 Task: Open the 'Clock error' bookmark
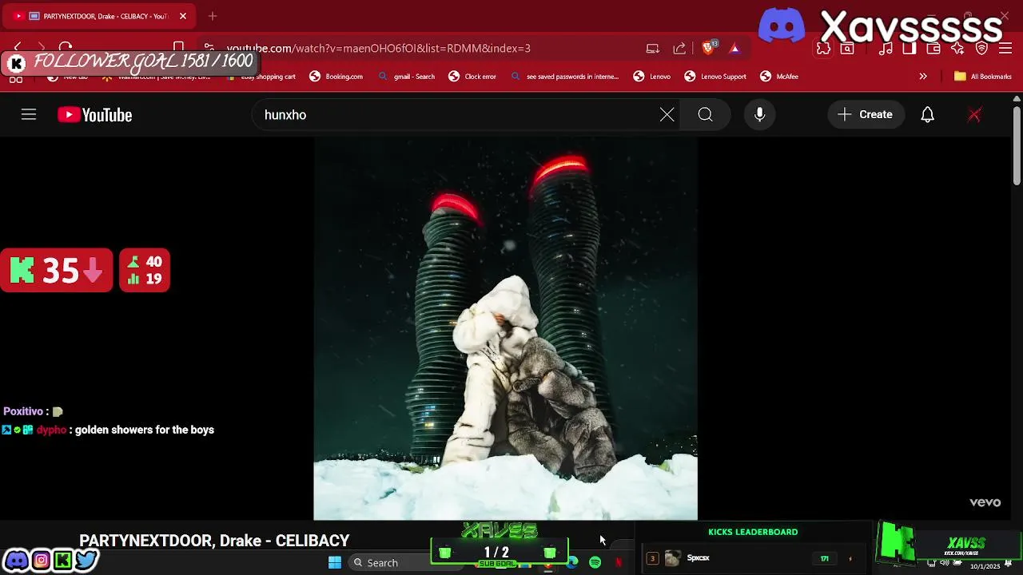coord(472,77)
